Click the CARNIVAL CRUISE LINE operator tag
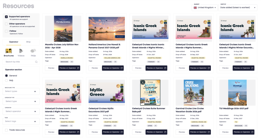 coord(199,122)
